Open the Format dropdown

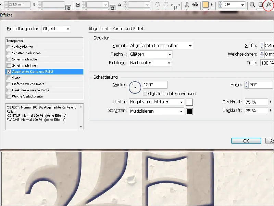click(161, 46)
